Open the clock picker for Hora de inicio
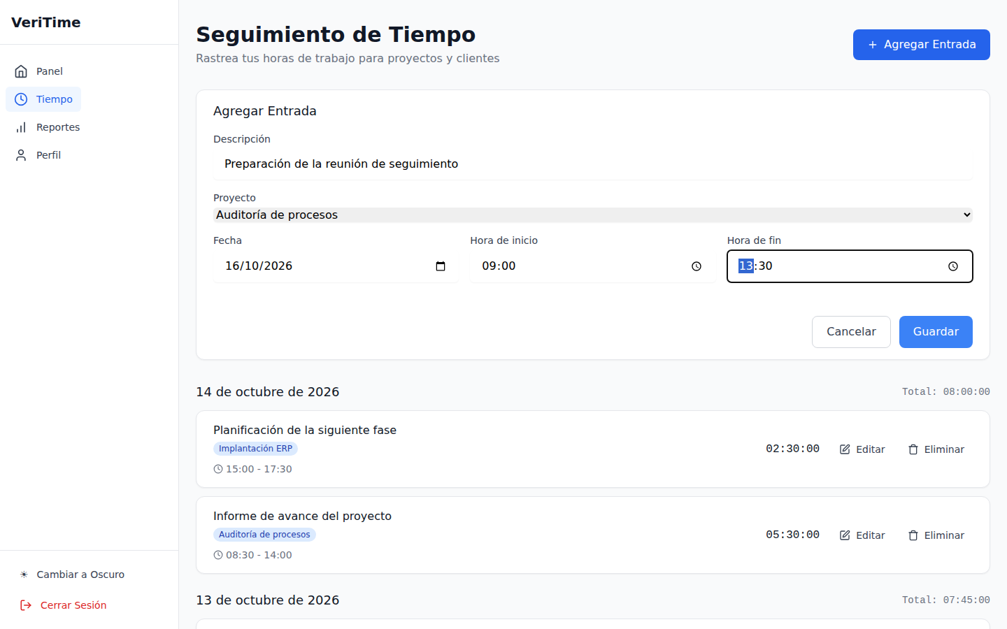Image resolution: width=1007 pixels, height=629 pixels. point(697,266)
